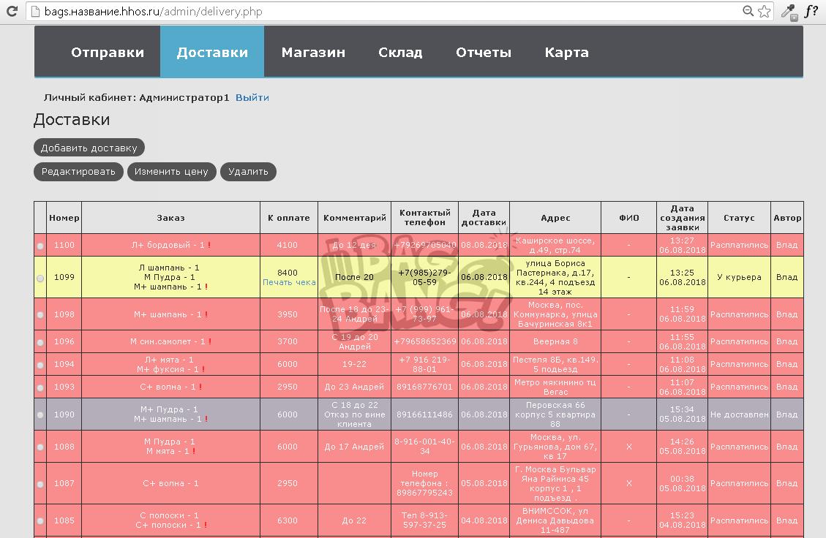This screenshot has width=826, height=538.
Task: Click the Дата создания заявки column header
Action: [682, 218]
